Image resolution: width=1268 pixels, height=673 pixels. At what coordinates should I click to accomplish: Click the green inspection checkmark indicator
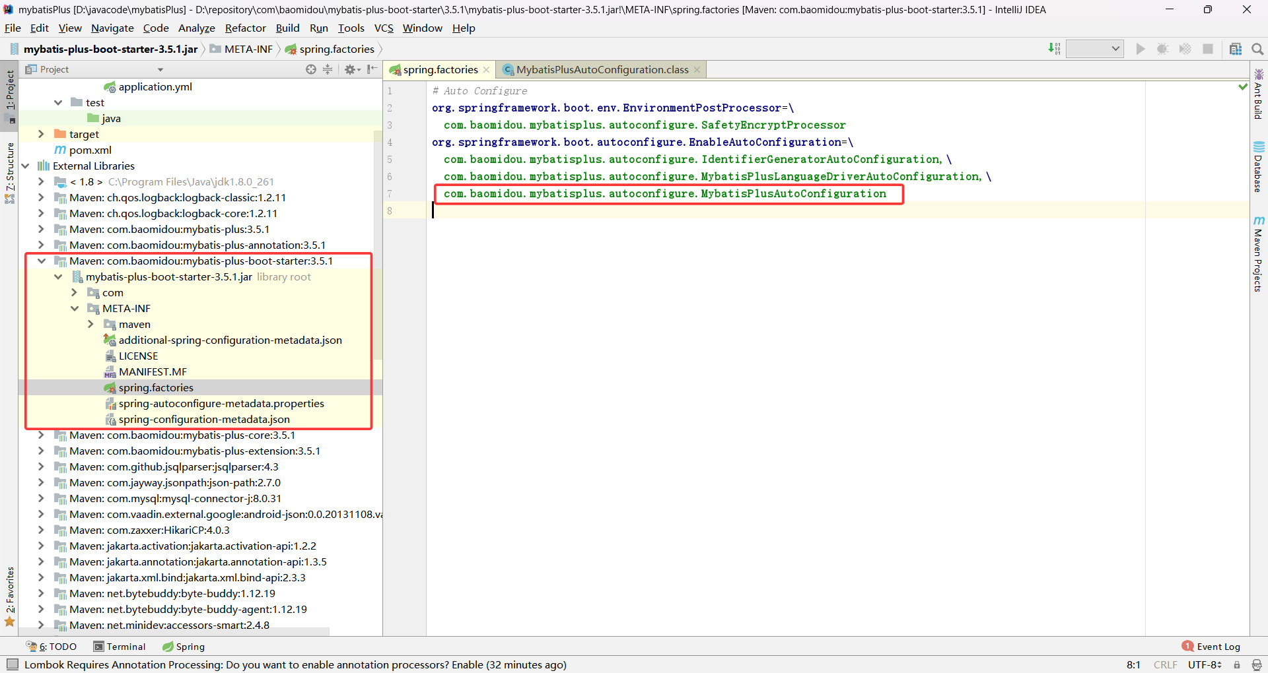click(x=1243, y=87)
